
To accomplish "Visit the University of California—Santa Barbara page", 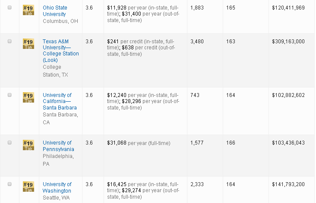I will pyautogui.click(x=60, y=101).
